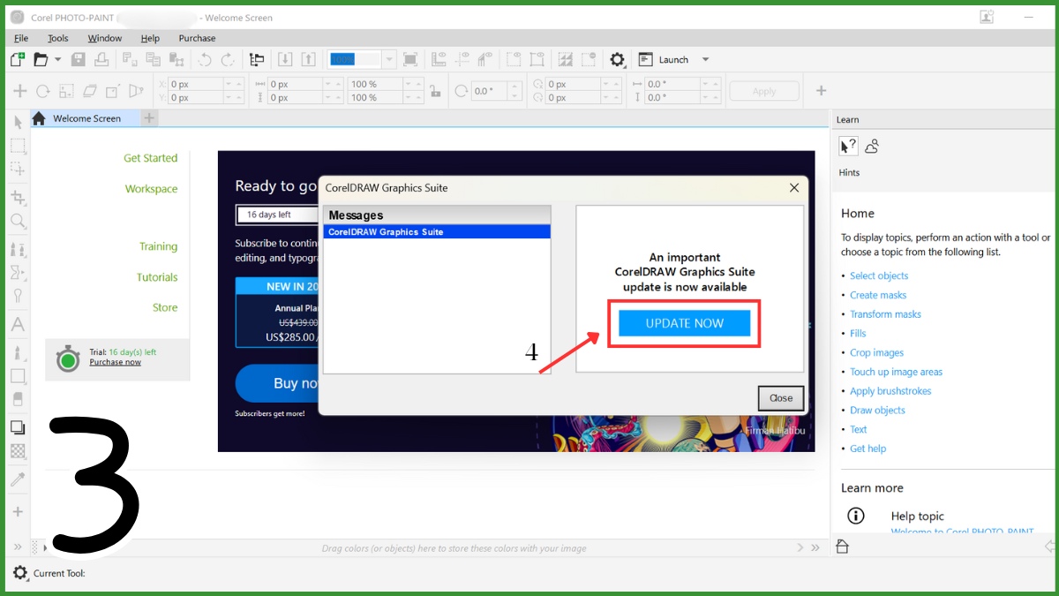
Task: Click the plus icon after Apply button
Action: pos(821,91)
